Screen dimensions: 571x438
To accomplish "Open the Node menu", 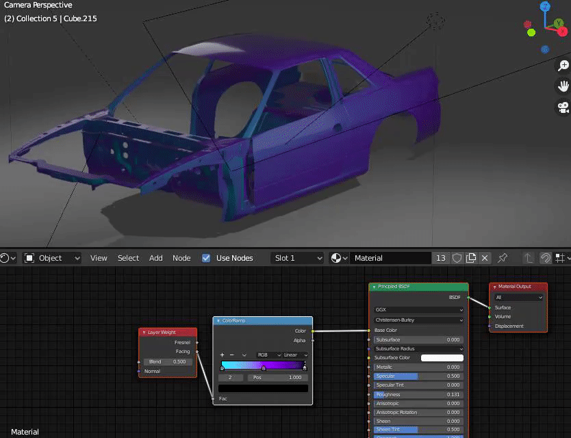I will 181,258.
